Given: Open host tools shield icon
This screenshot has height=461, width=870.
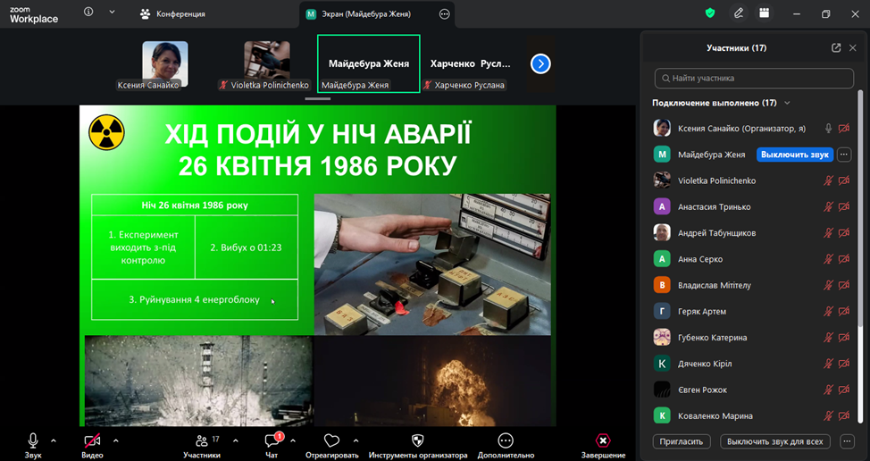Looking at the screenshot, I should click(x=417, y=440).
